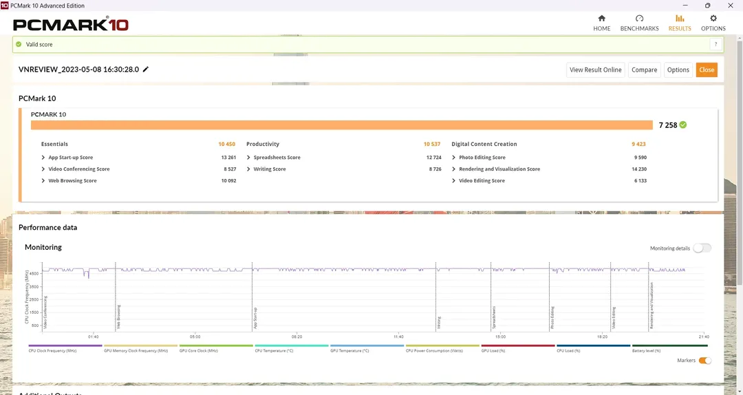The height and width of the screenshot is (395, 743).
Task: Click the View Result Online button
Action: (595, 70)
